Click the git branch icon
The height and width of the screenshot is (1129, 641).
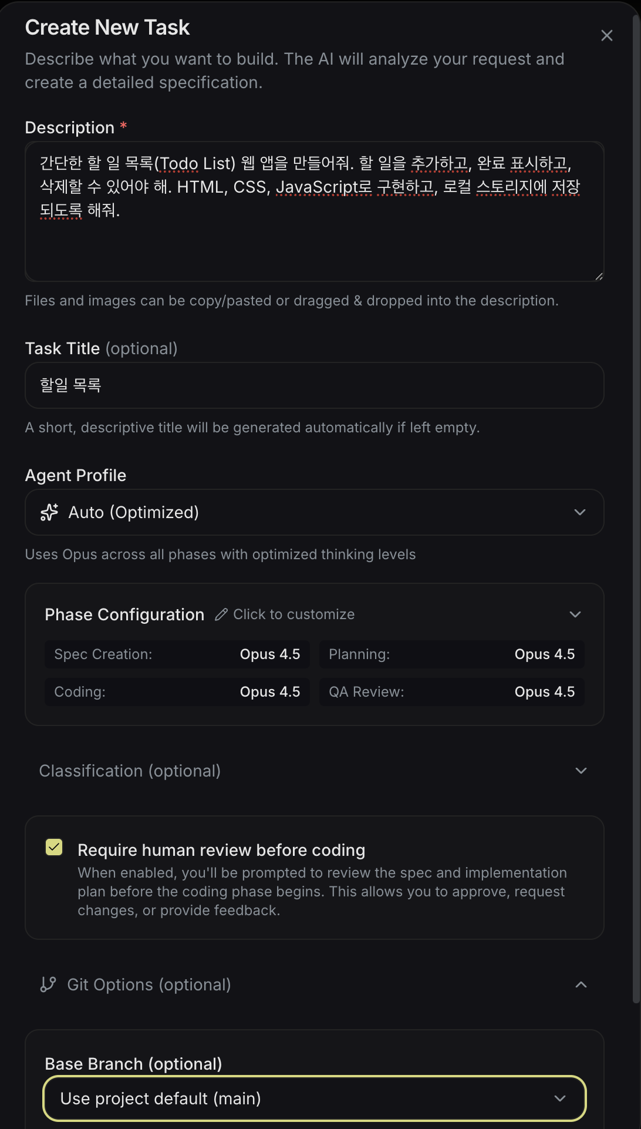pos(48,984)
